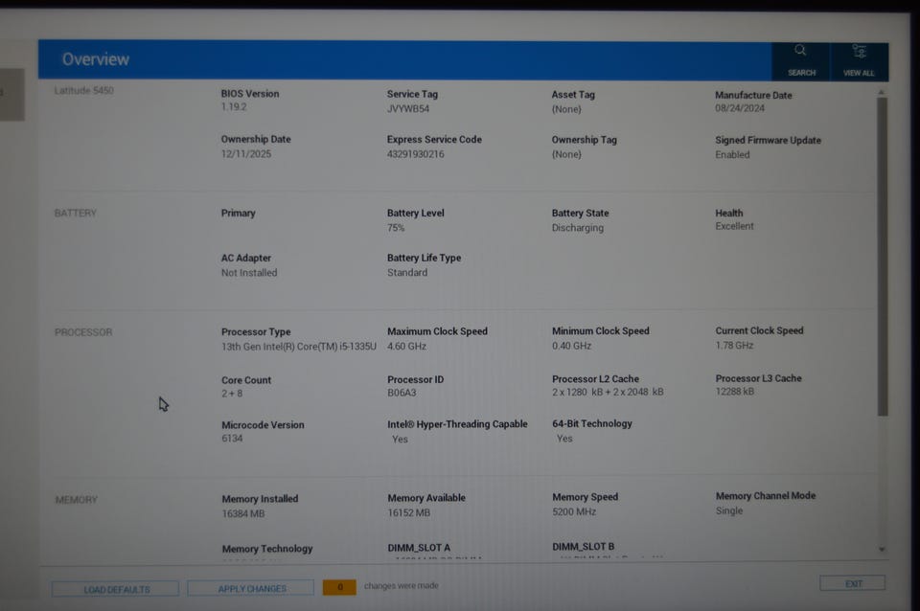Click Battery State value 'Discharging'
Screen dimensions: 920x611
(577, 228)
